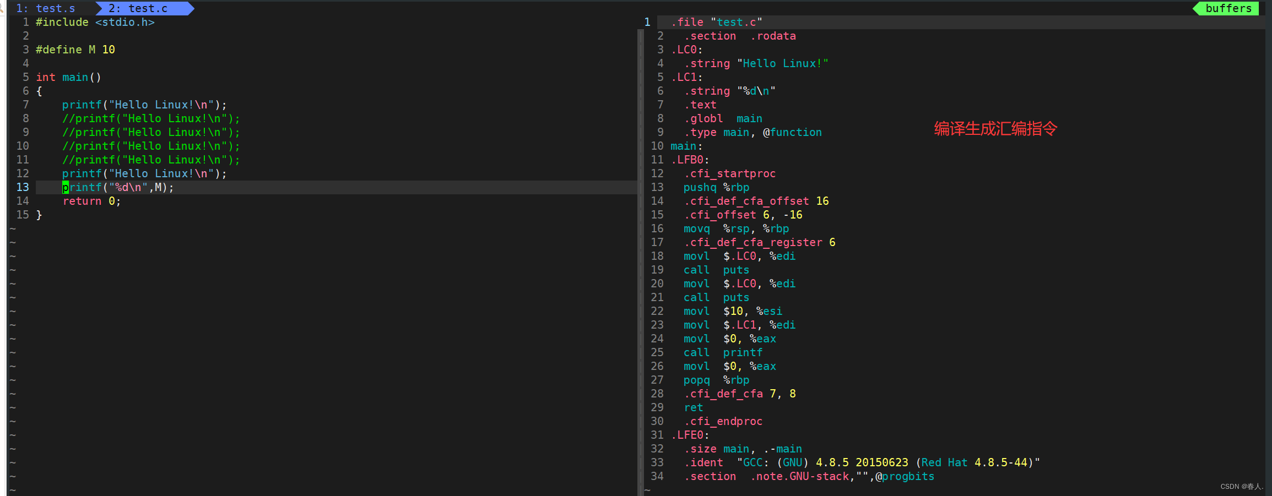Click the '.string "Hello Linux!"' line
The height and width of the screenshot is (496, 1272).
[756, 63]
